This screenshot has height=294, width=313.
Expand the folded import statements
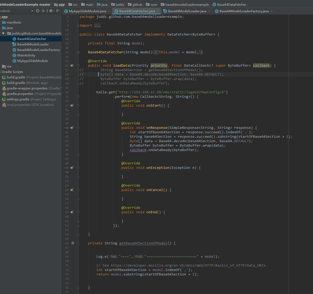(78, 26)
